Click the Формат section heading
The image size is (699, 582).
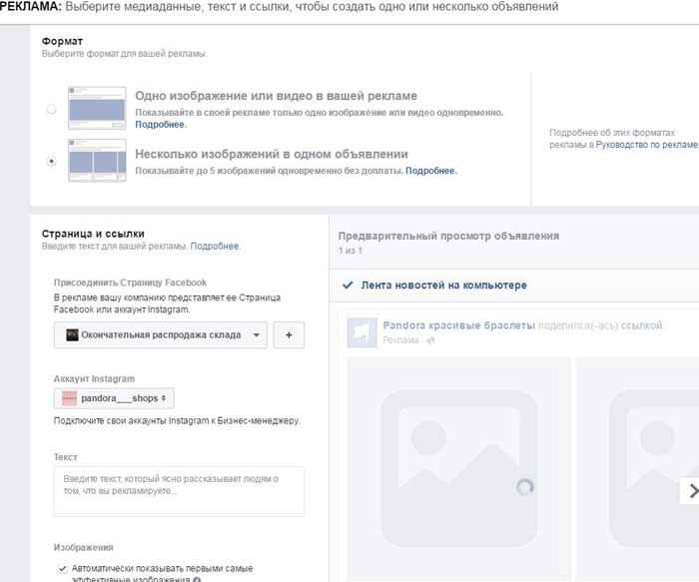tap(62, 41)
